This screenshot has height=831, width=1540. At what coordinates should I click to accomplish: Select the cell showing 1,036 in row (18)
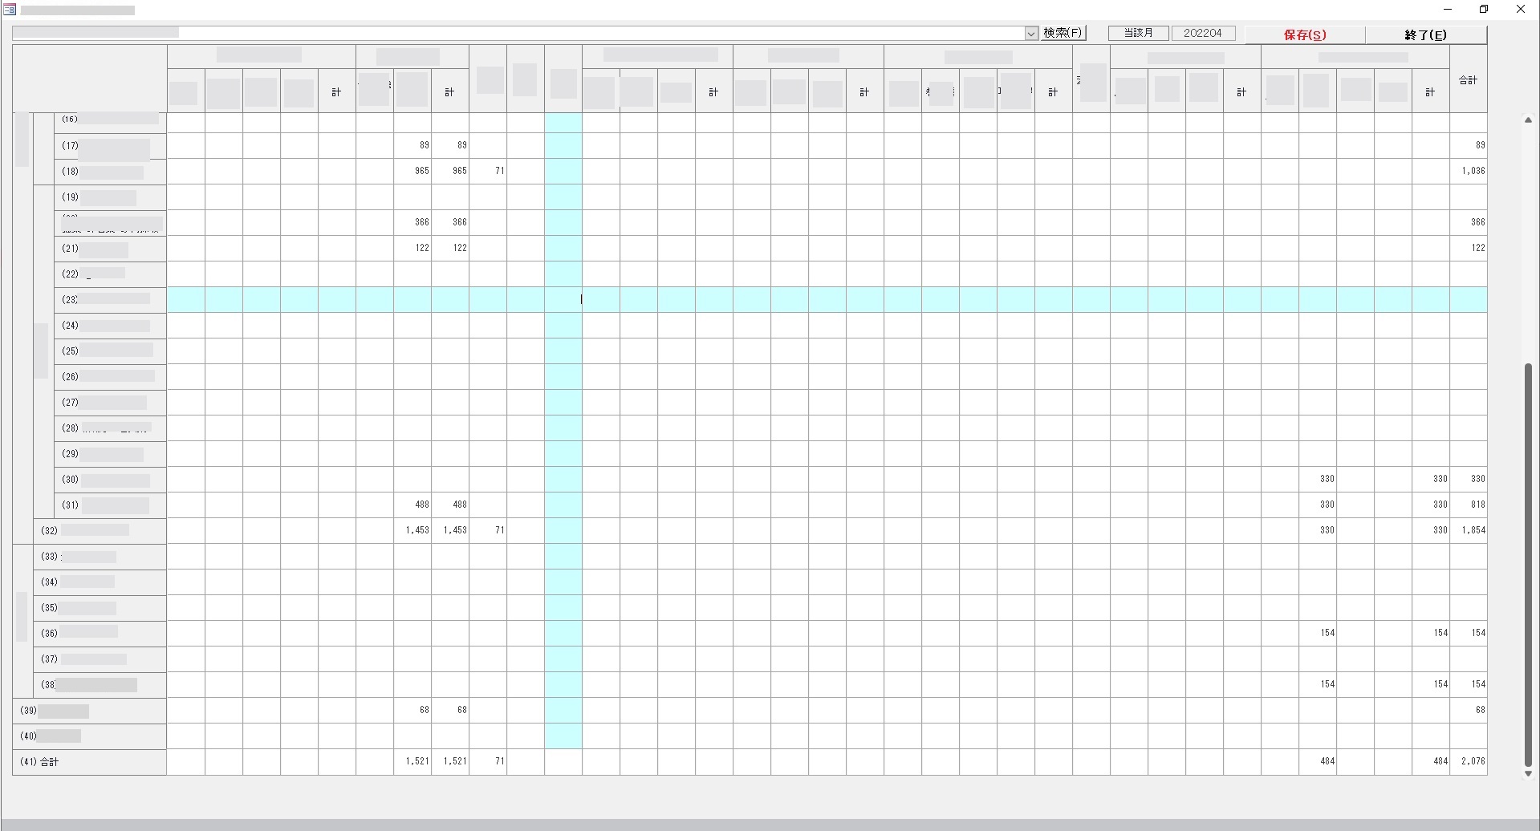(1468, 171)
